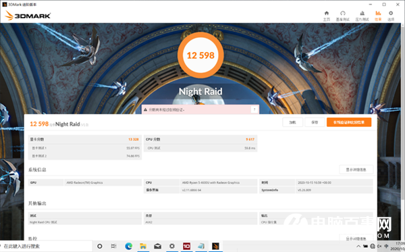Open Mail app from taskbar
405x252 pixels.
coord(157,246)
